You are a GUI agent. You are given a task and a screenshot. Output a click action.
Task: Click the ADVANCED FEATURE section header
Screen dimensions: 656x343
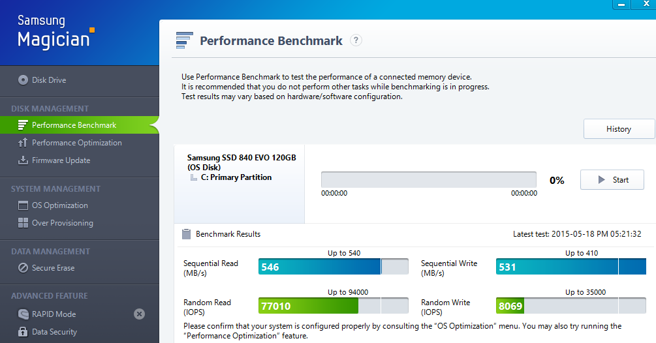tap(50, 296)
